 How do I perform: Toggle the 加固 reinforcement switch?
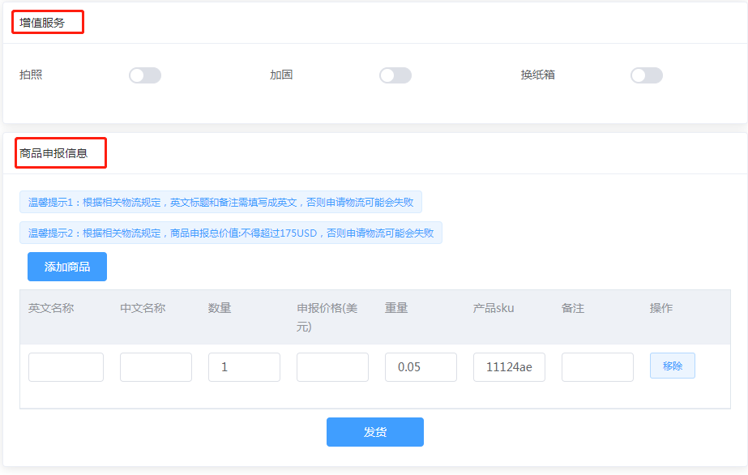click(395, 75)
